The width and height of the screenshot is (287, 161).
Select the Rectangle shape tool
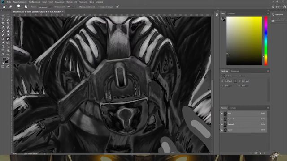click(3, 51)
